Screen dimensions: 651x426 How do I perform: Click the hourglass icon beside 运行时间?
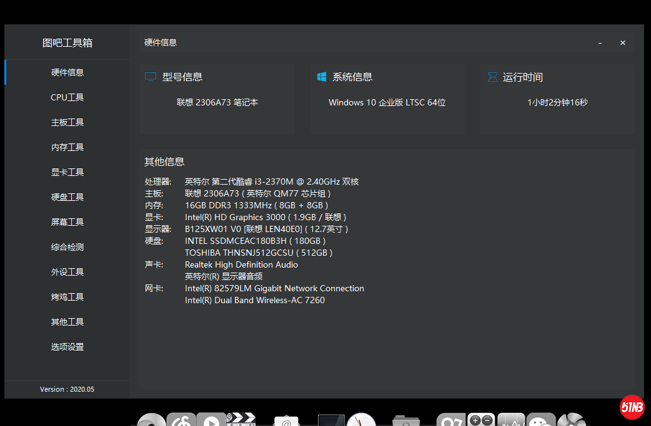point(492,77)
